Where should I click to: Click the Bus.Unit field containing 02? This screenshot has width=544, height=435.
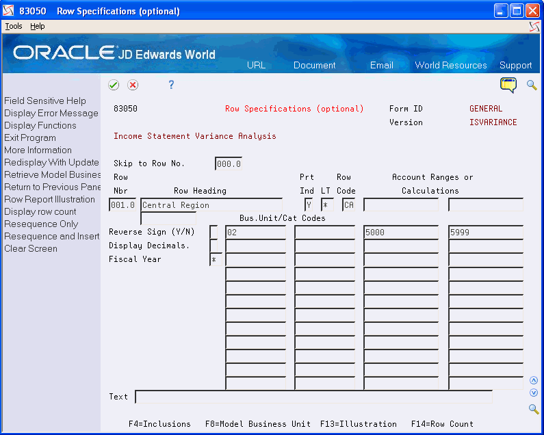(256, 232)
